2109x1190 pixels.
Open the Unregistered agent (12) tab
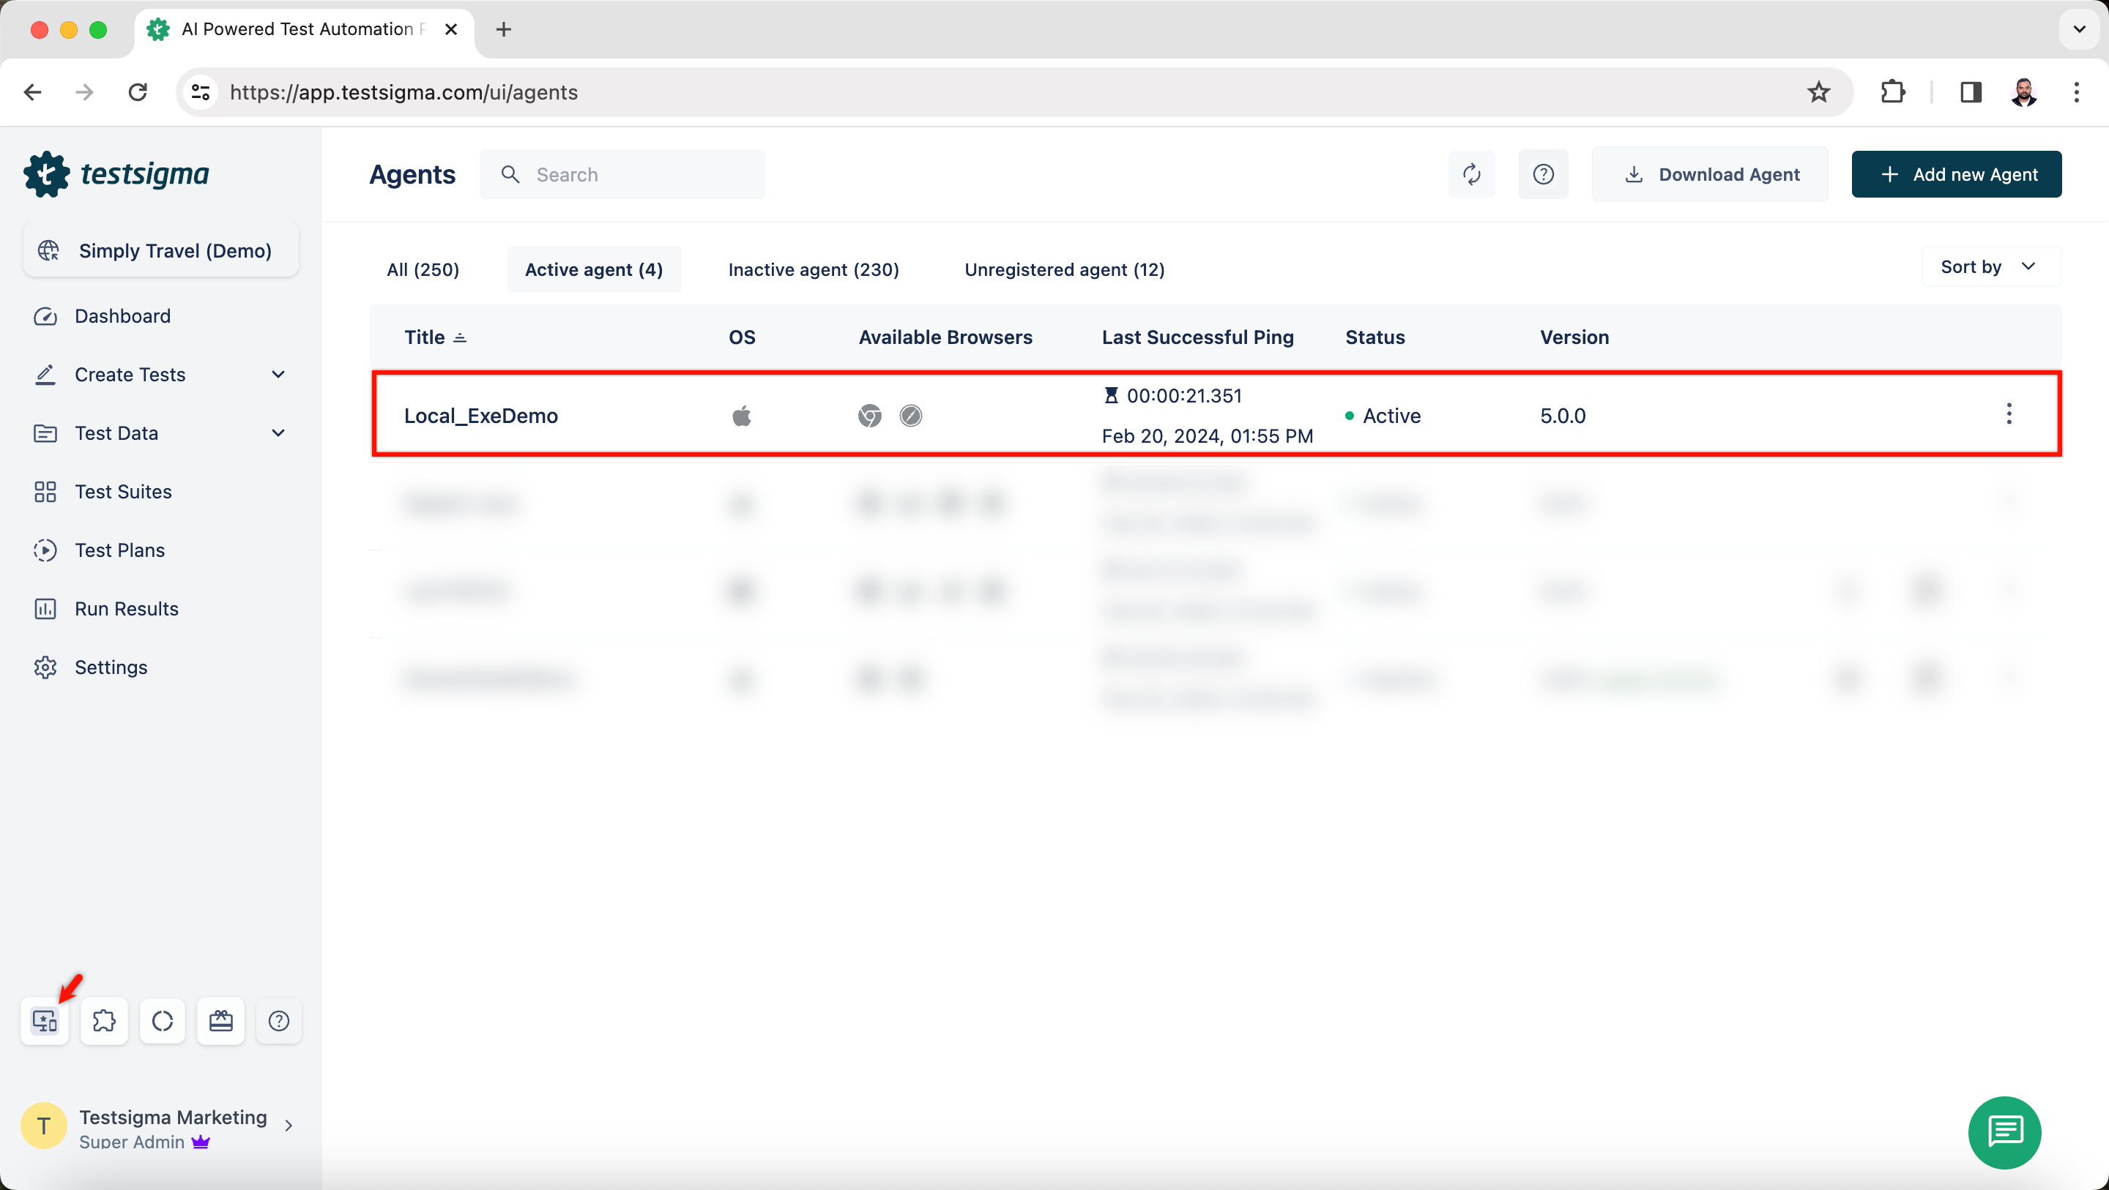(x=1064, y=269)
